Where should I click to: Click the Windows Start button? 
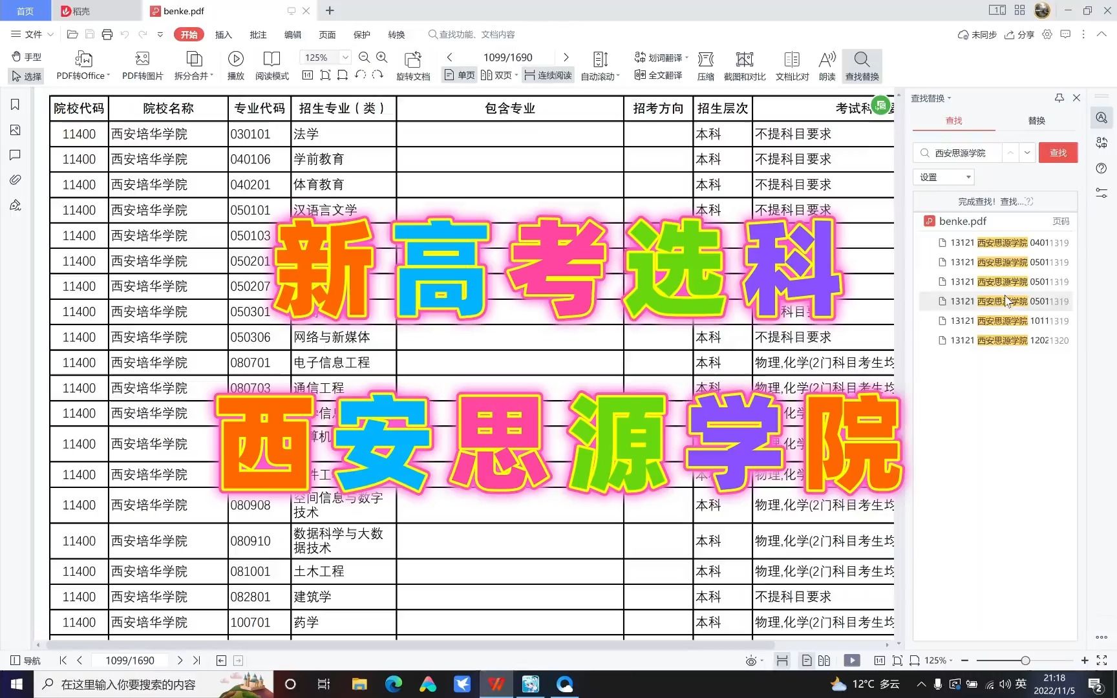[16, 684]
